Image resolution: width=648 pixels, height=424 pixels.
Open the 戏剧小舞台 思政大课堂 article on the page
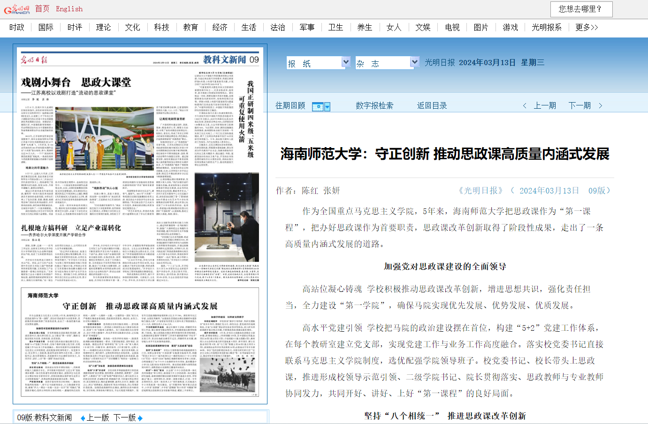[76, 82]
